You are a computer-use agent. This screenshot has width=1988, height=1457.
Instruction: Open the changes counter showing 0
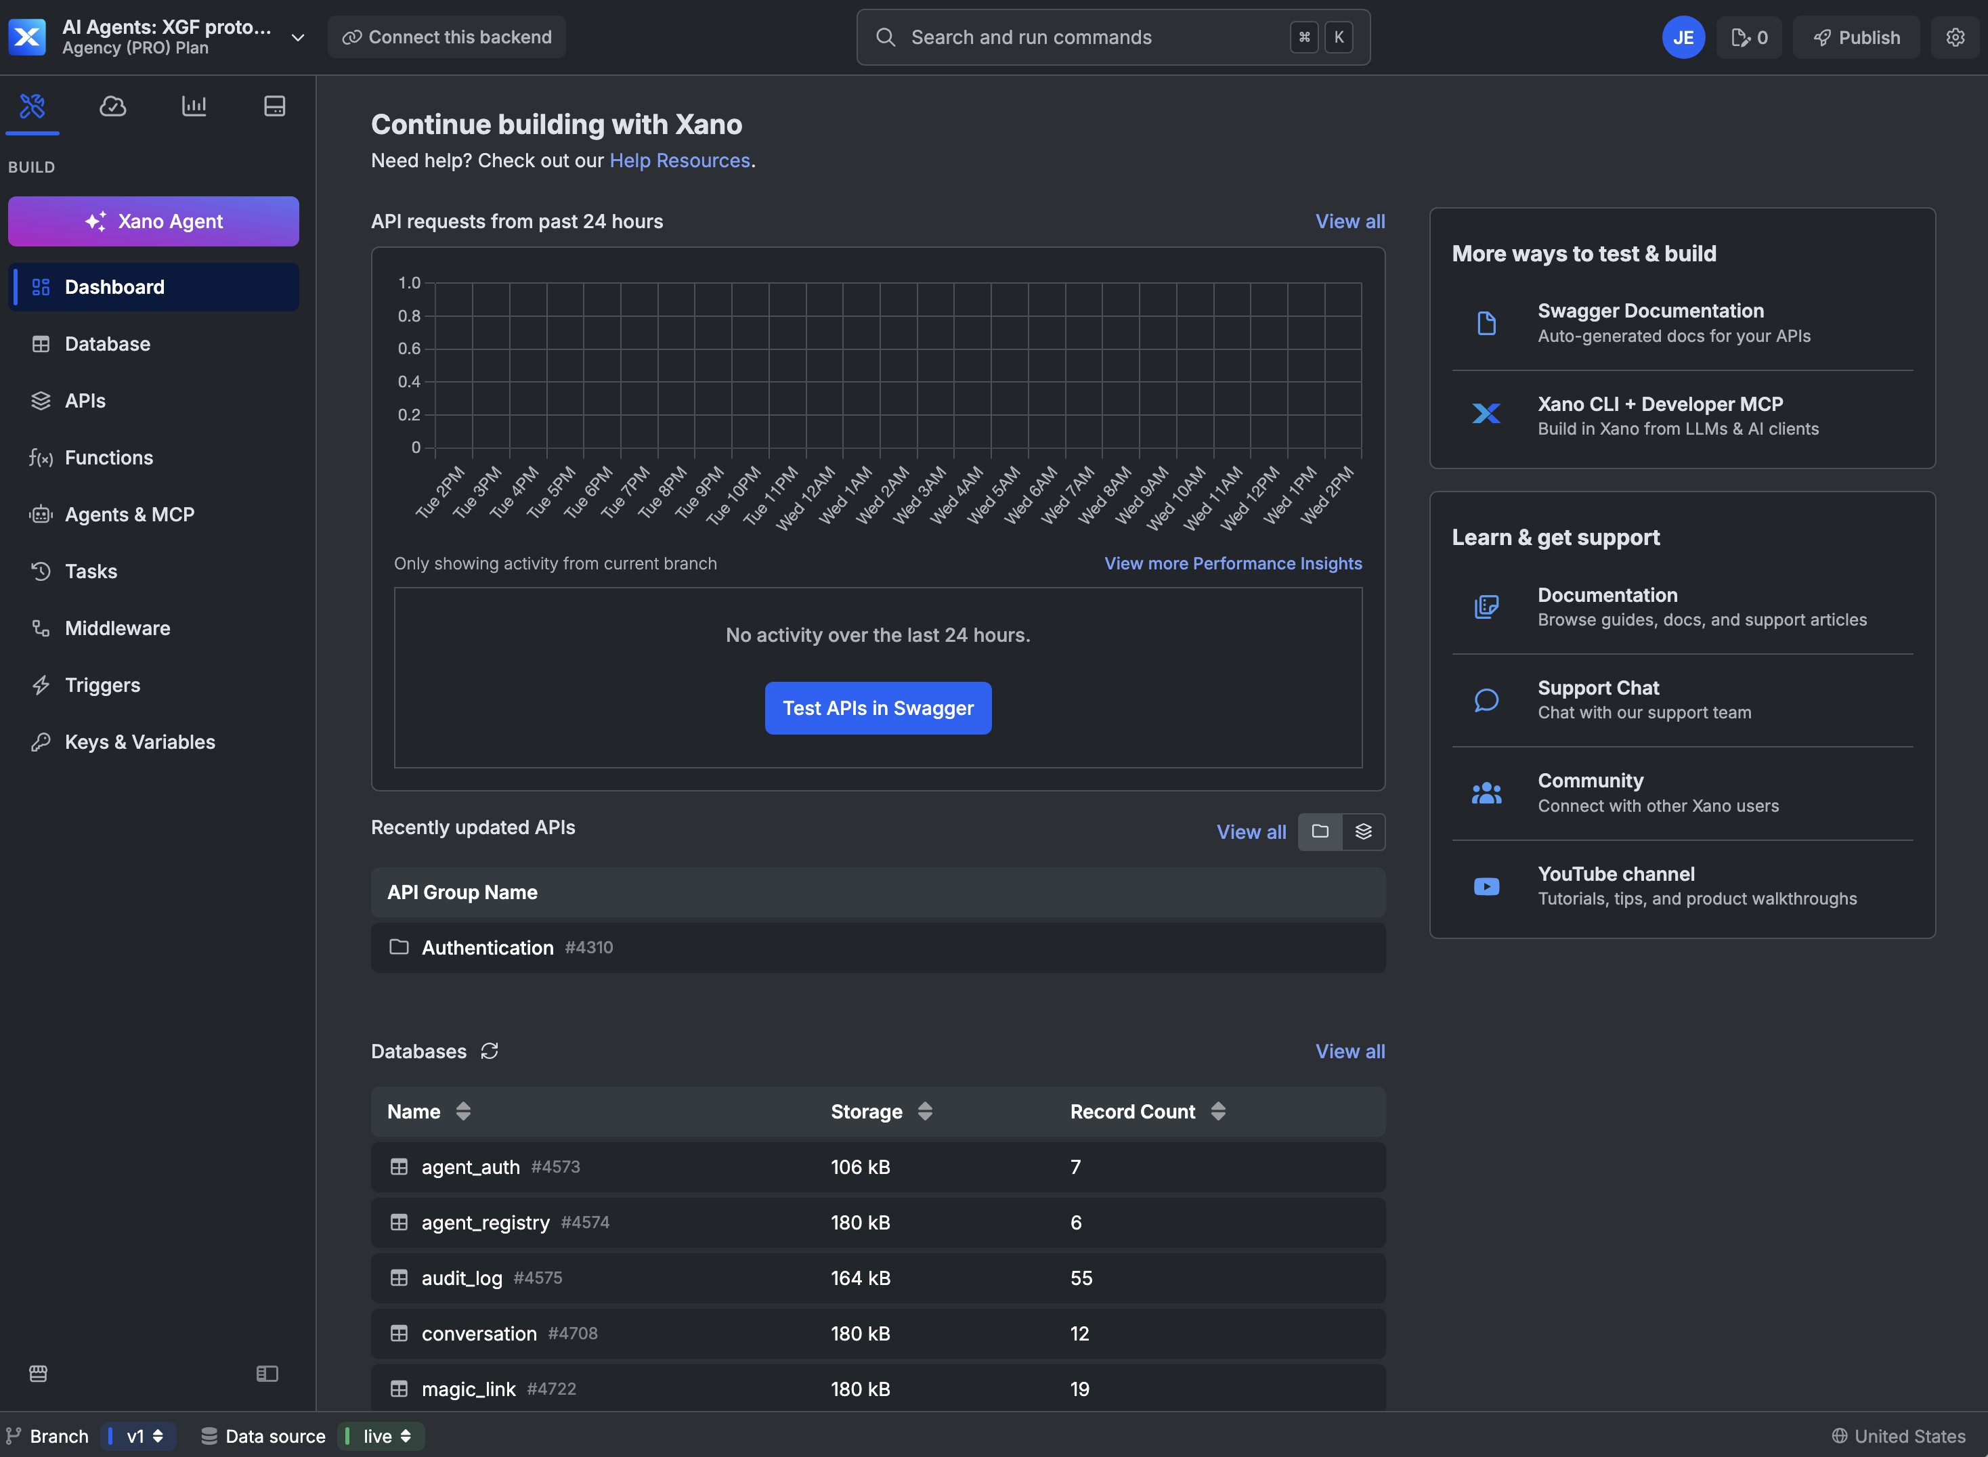click(1748, 37)
